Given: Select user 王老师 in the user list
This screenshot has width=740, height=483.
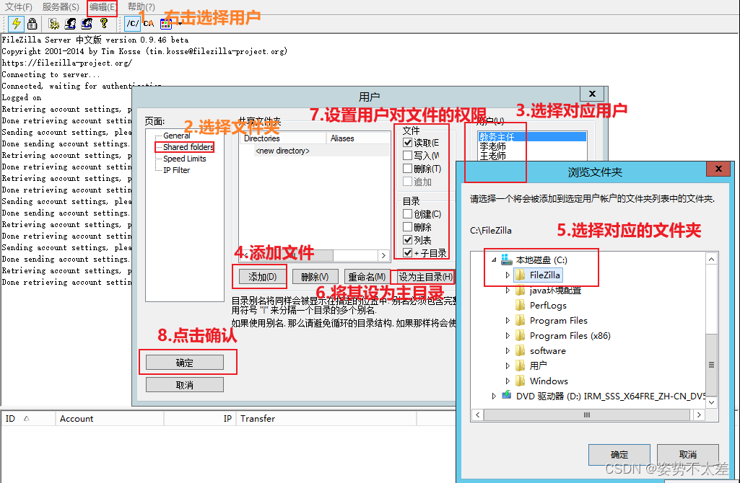Looking at the screenshot, I should point(492,156).
